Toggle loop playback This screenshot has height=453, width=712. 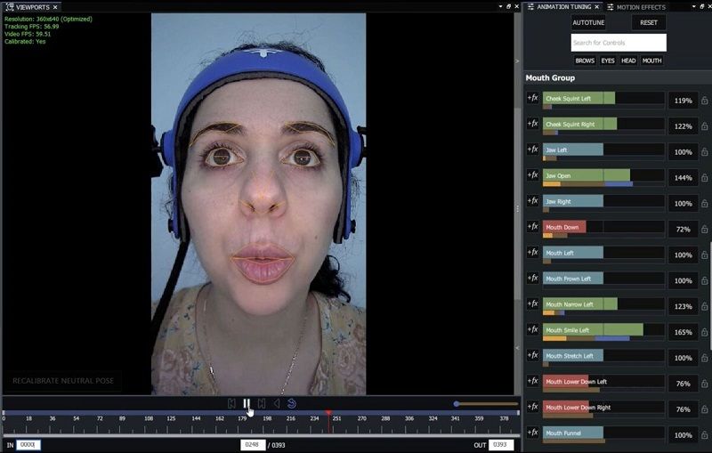(x=292, y=403)
